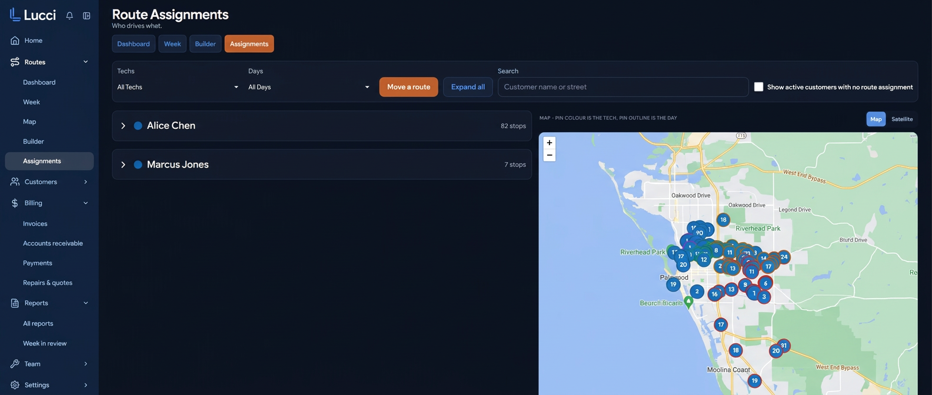This screenshot has height=395, width=932.
Task: Click map pin 3
Action: click(x=764, y=297)
